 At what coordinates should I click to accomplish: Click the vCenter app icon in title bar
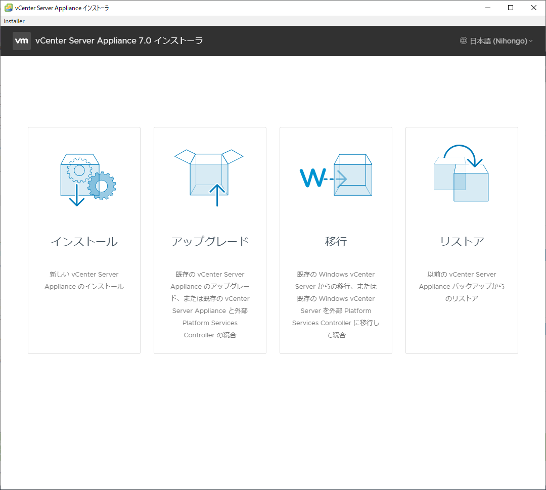tap(9, 8)
